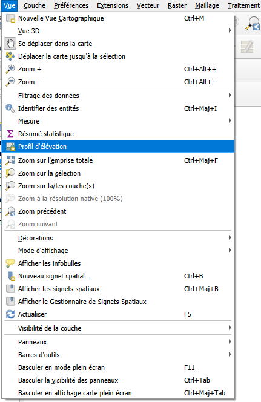Viewport: 261px width, 402px height.
Task: Click the Nouvelle Vue Cartographique icon
Action: [x=10, y=18]
